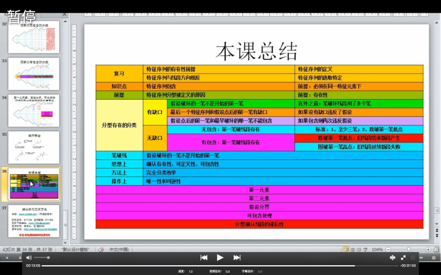This screenshot has width=441, height=275.
Task: Switch to PowerPoint normal view icon
Action: tap(346, 249)
